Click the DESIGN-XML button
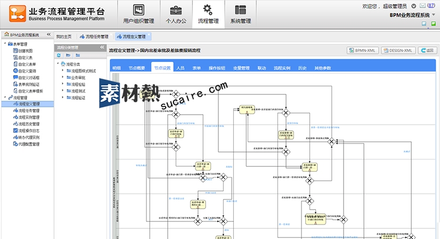The width and height of the screenshot is (440, 239). click(398, 50)
